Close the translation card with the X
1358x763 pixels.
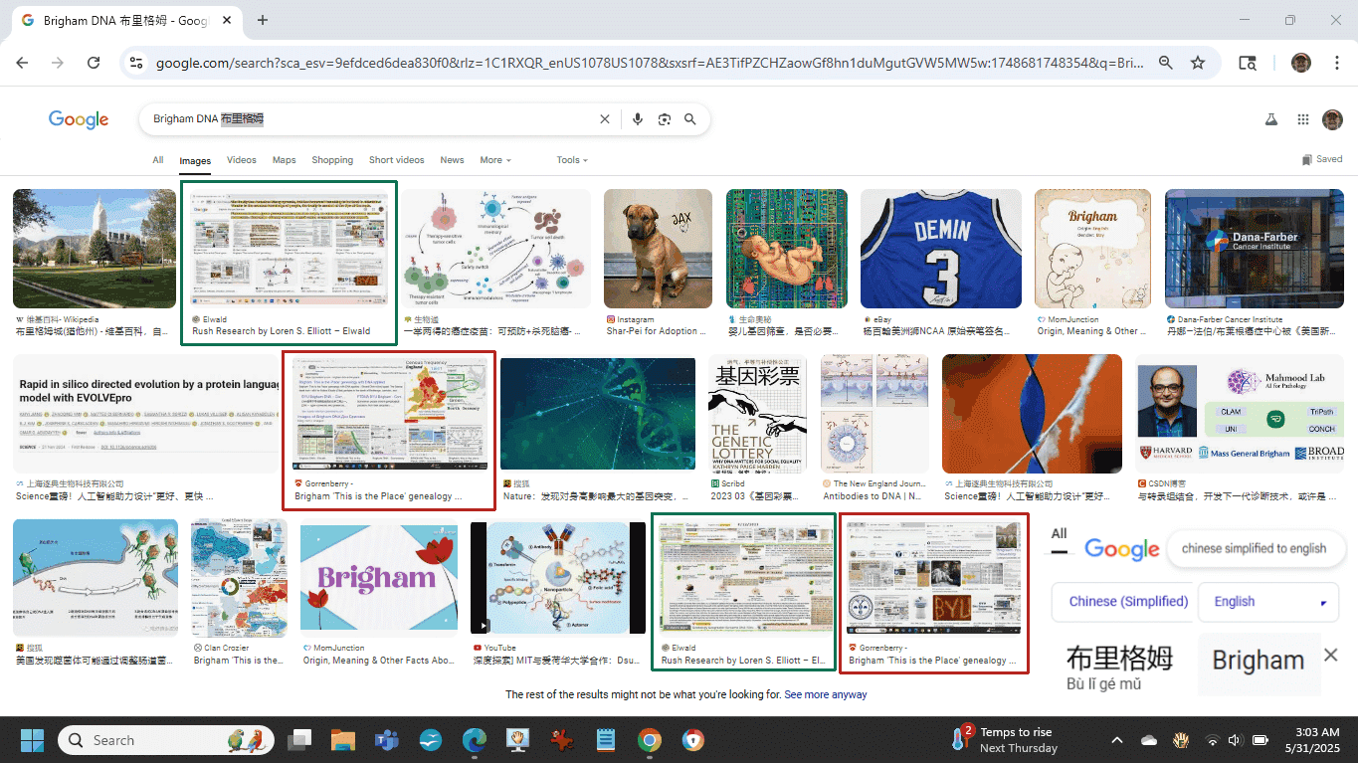click(1331, 655)
